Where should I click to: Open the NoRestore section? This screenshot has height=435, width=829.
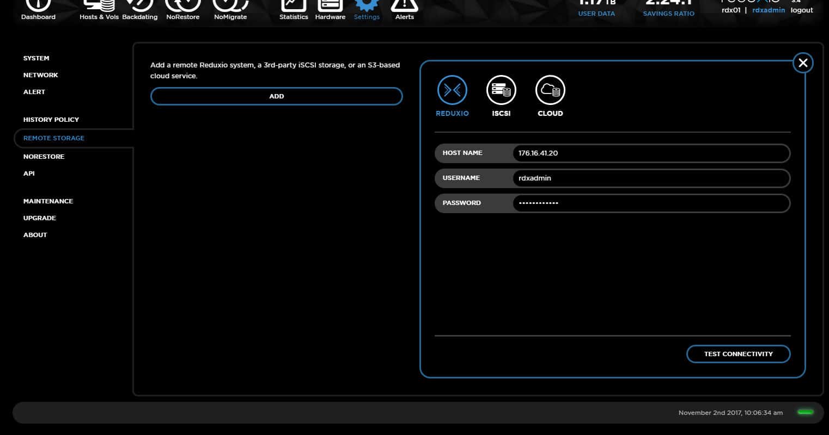(x=182, y=10)
